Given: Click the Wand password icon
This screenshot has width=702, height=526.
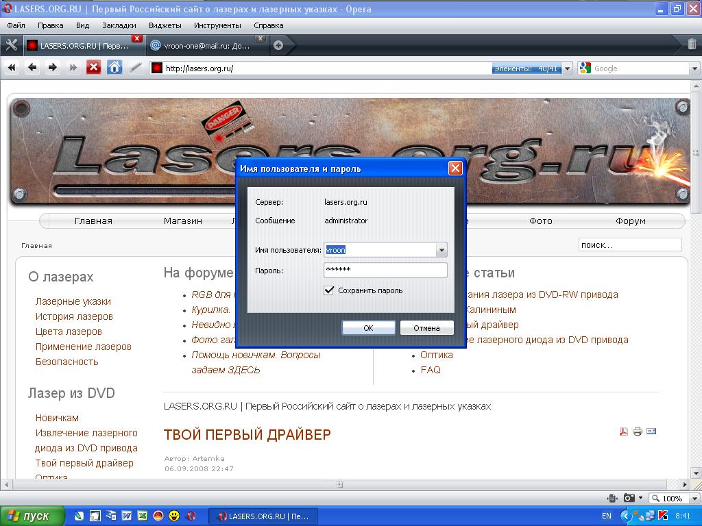Looking at the screenshot, I should [135, 68].
